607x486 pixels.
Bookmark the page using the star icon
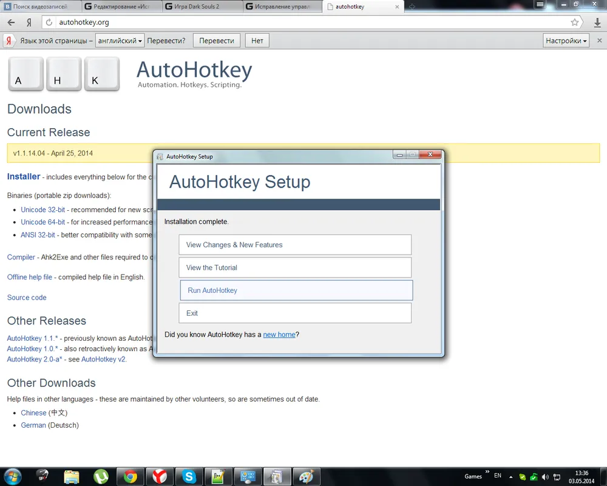574,22
